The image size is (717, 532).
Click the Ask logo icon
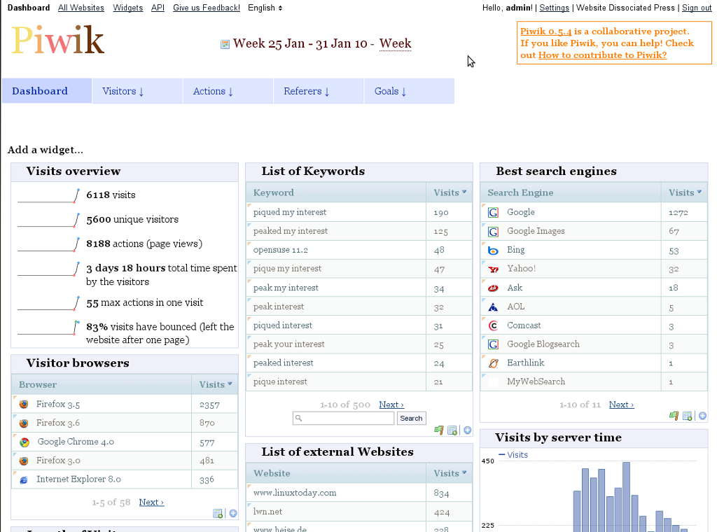pos(494,288)
